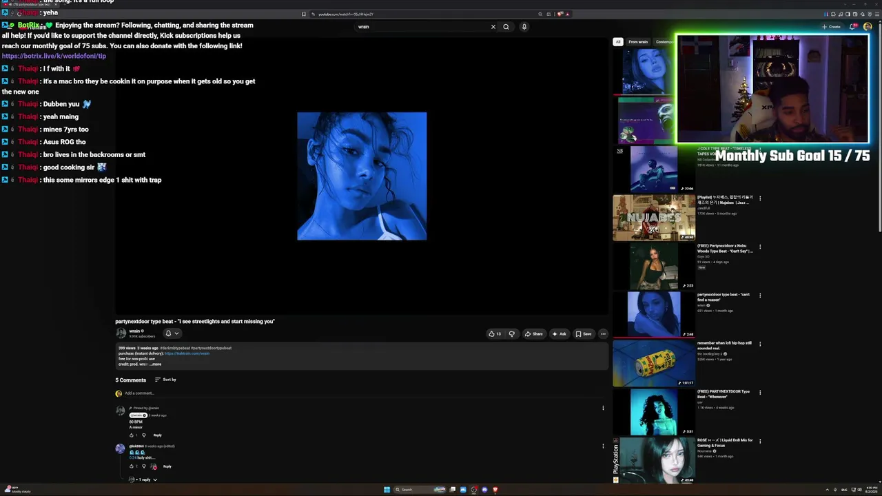Jump to the 0:24 timestamp link
Viewport: 882px width, 496px height.
(x=133, y=457)
